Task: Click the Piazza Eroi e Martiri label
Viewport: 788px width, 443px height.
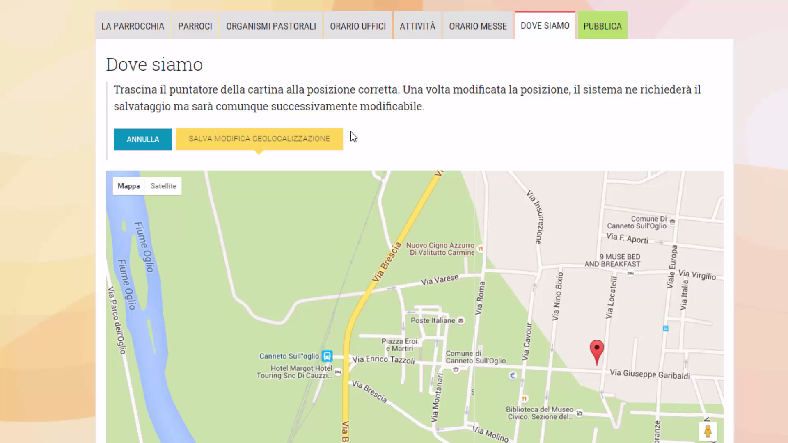Action: (399, 345)
